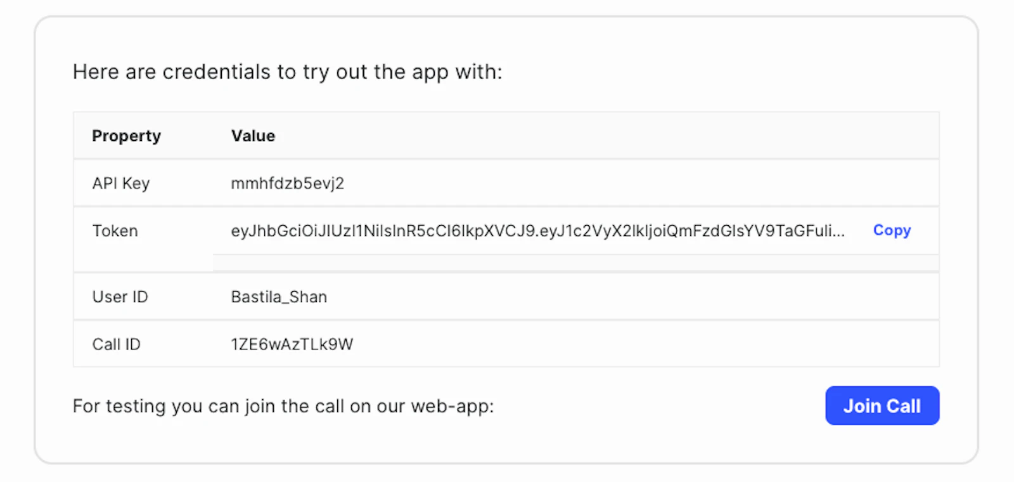This screenshot has width=1014, height=482.
Task: Select the User ID row label
Action: point(120,296)
